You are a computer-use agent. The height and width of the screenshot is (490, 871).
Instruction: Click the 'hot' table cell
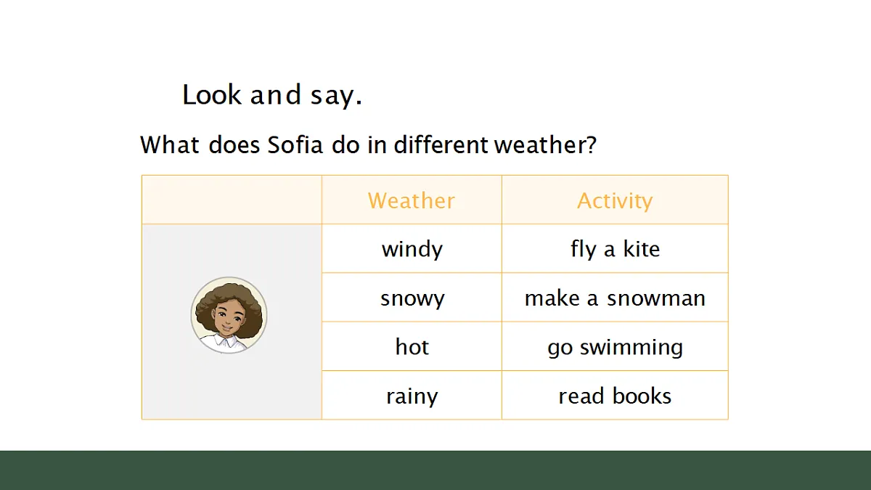coord(412,346)
